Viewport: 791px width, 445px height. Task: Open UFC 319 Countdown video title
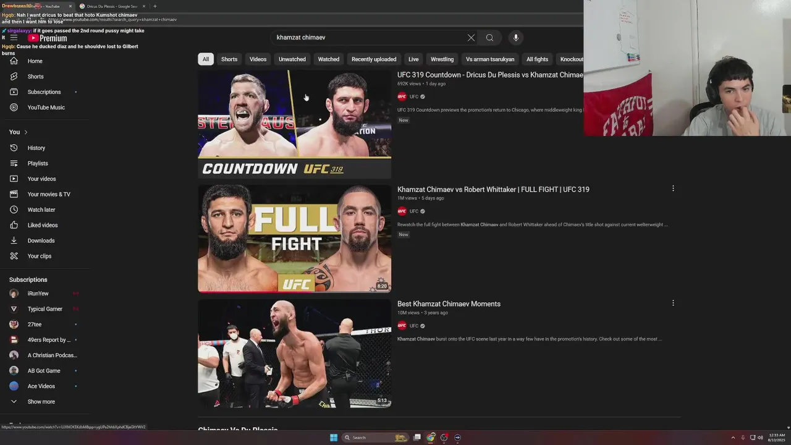click(490, 75)
